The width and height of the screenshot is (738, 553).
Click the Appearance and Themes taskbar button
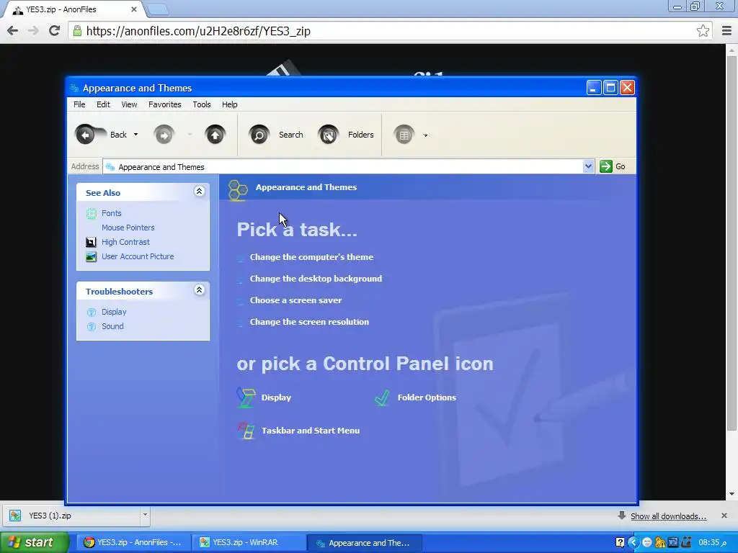(364, 543)
